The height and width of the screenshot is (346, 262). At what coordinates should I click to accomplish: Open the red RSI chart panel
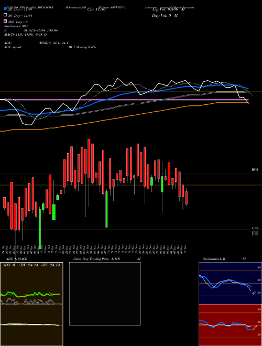click(230, 325)
